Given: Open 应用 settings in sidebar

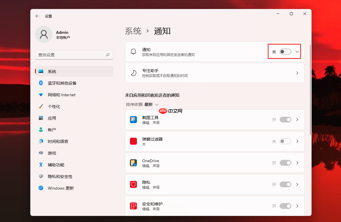Looking at the screenshot, I should 53,118.
